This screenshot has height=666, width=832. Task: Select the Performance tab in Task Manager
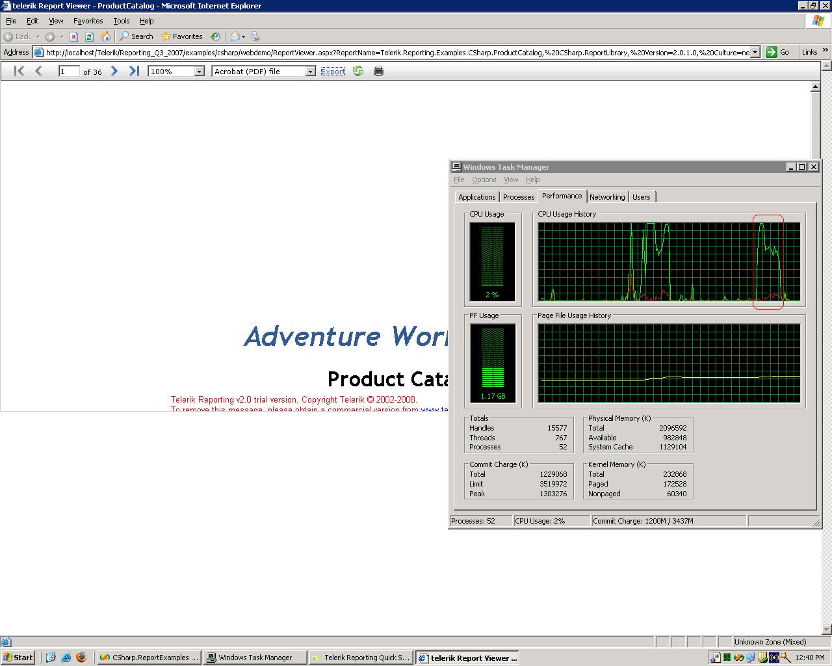point(562,196)
